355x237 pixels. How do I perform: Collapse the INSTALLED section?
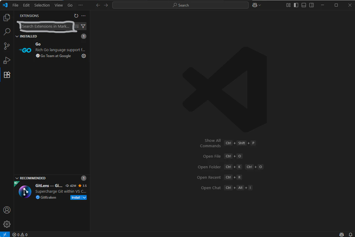click(x=17, y=36)
